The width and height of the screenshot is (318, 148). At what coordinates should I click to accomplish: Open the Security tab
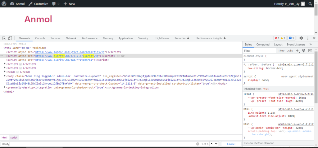coord(143,38)
